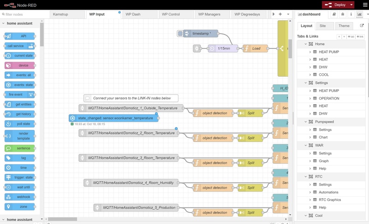Screen dimensions: 369x224
Task: Switch to the WP Control flow tab
Action: [x=176, y=14]
